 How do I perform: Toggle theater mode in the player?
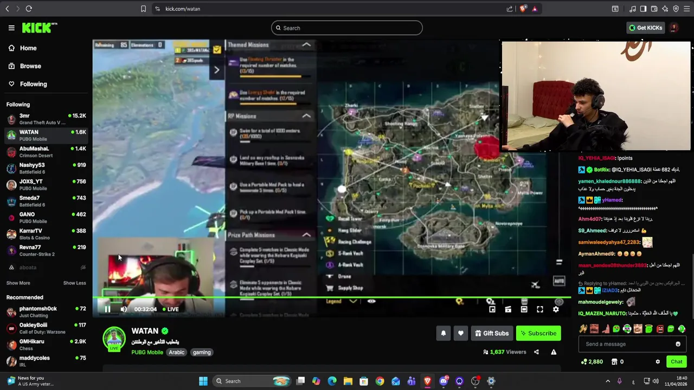(524, 309)
